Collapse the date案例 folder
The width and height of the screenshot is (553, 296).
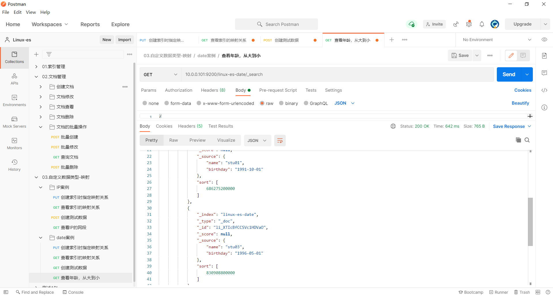[41, 238]
